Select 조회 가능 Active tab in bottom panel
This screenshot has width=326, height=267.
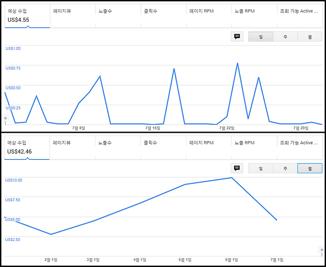pos(300,147)
